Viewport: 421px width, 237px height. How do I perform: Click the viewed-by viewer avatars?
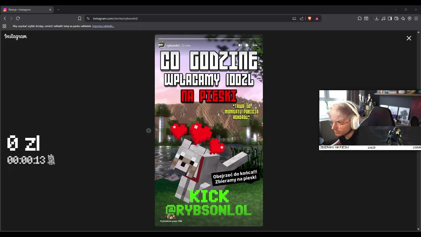pos(171,217)
